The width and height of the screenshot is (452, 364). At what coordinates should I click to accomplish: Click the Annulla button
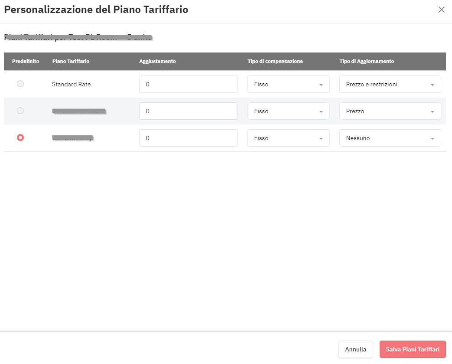point(356,349)
